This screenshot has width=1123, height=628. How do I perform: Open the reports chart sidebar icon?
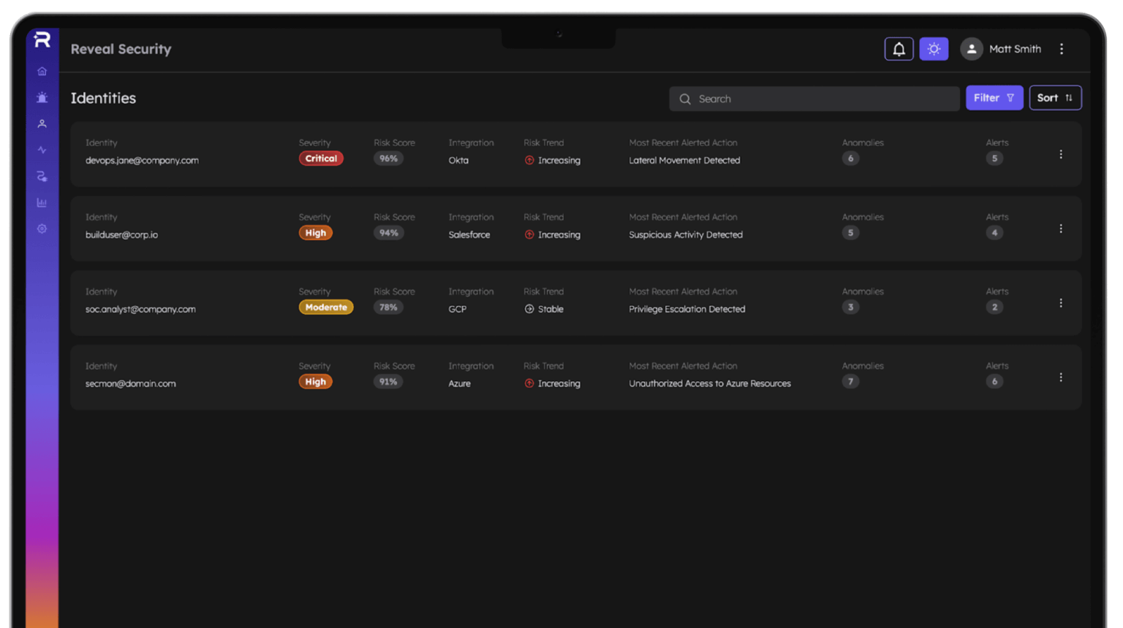(42, 203)
